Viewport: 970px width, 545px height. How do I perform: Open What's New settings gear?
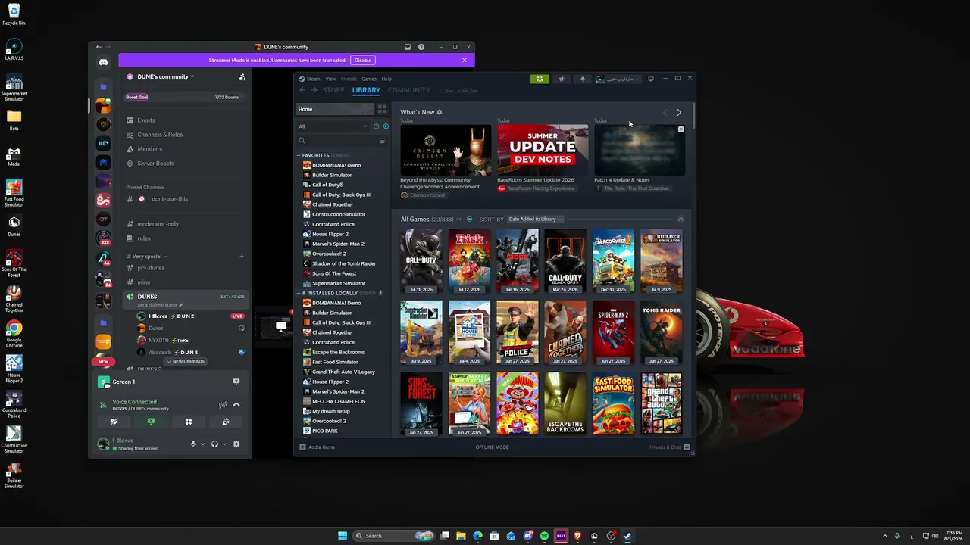click(x=440, y=112)
